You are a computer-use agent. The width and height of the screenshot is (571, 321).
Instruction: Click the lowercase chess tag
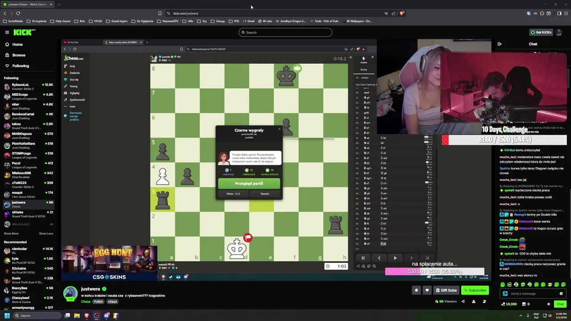click(112, 301)
